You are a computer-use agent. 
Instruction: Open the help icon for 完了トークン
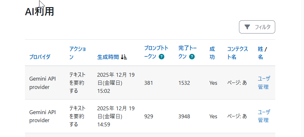[x=192, y=57]
